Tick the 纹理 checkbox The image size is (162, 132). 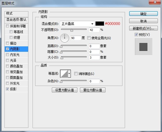click(x=11, y=37)
